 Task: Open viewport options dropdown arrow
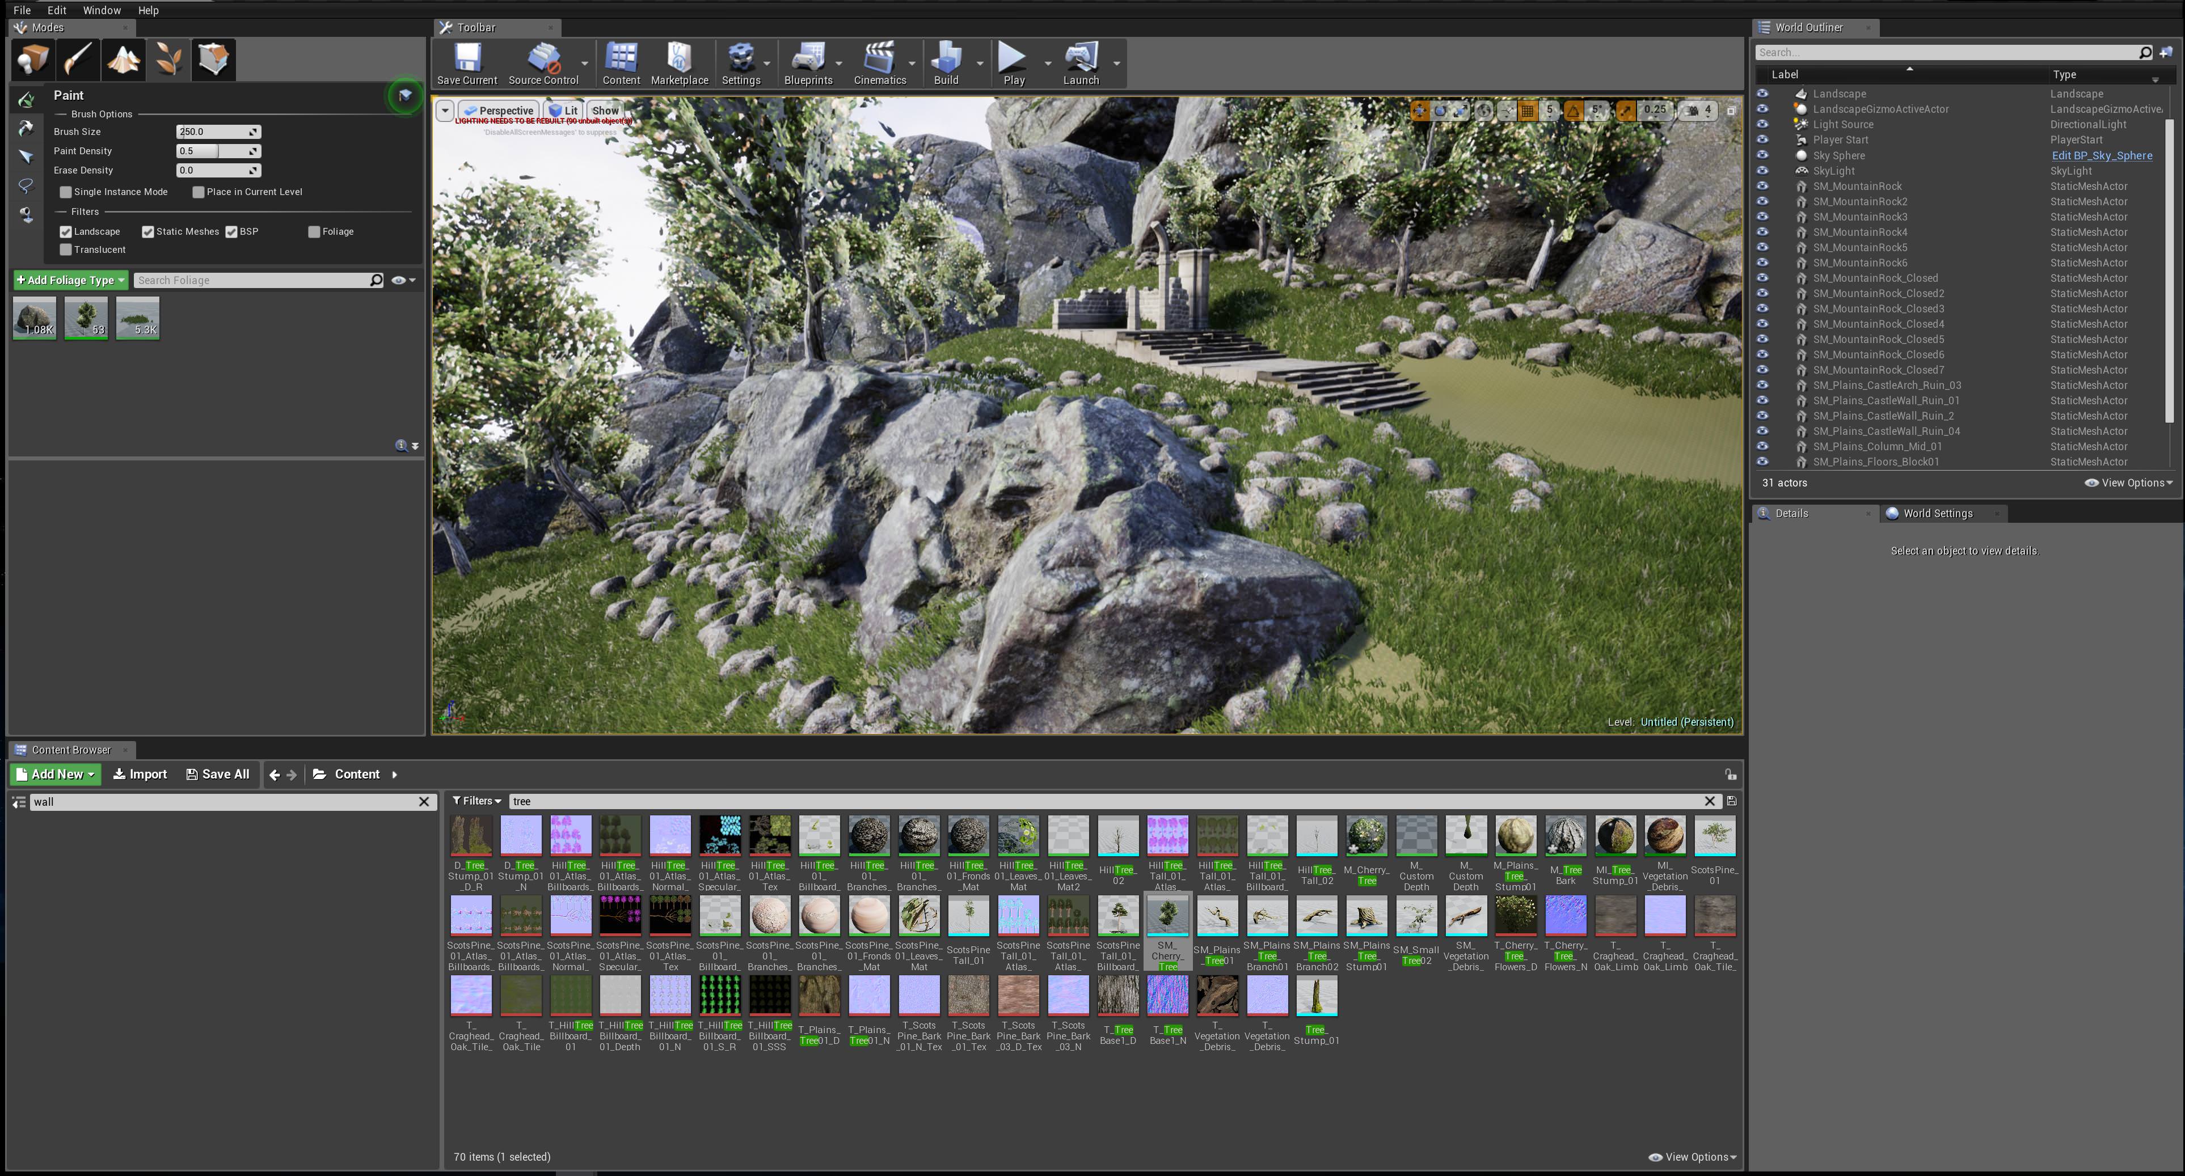coord(445,111)
